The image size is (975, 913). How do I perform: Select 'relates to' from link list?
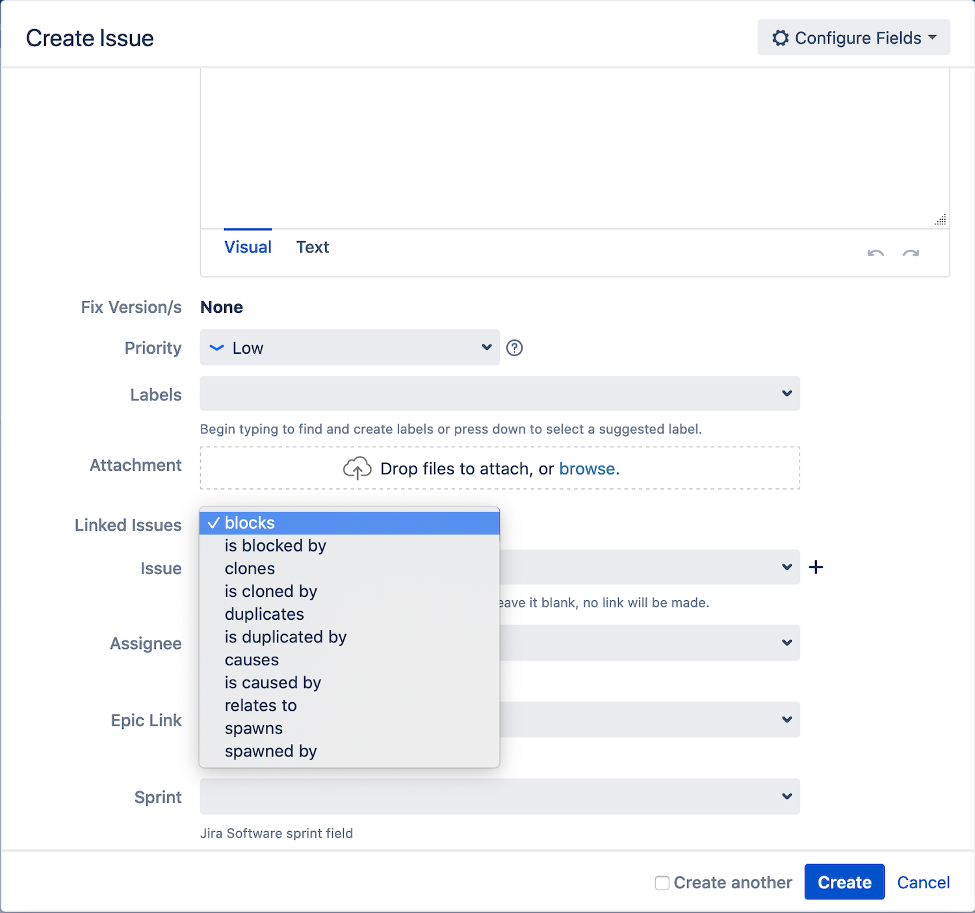(x=261, y=706)
